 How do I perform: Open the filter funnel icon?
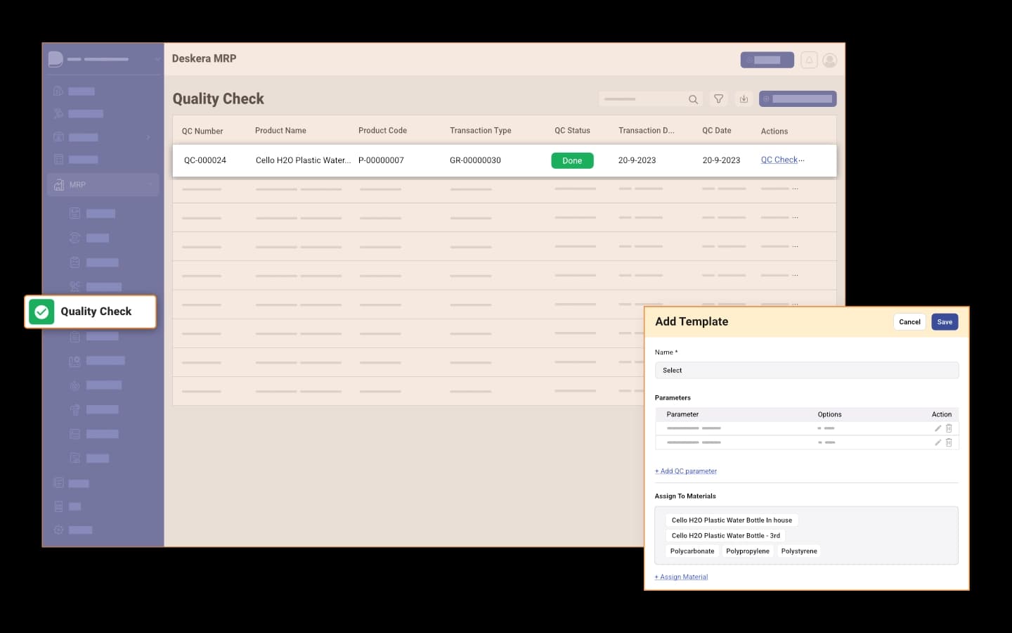pyautogui.click(x=718, y=99)
